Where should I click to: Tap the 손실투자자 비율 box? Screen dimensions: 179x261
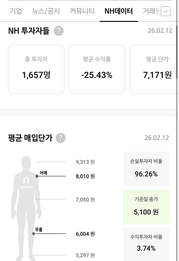[x=146, y=169]
